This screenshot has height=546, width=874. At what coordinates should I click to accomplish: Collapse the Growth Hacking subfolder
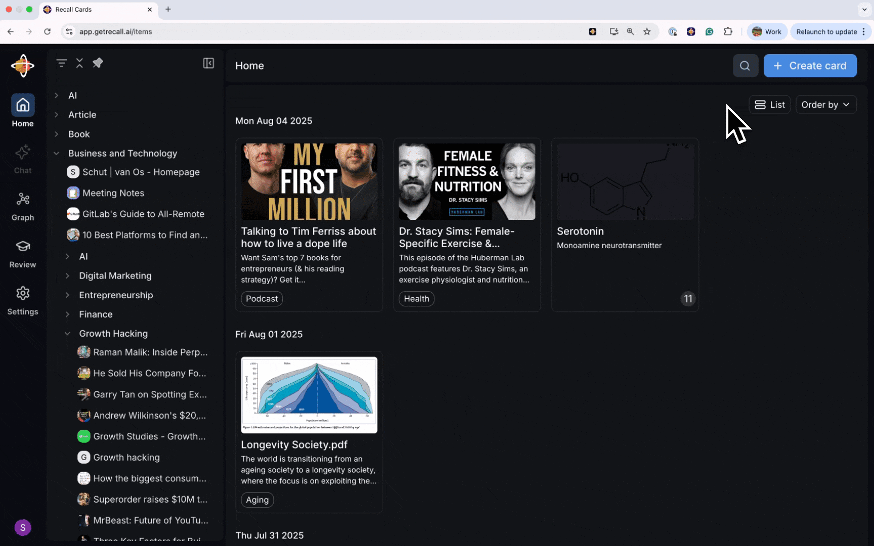click(x=67, y=333)
